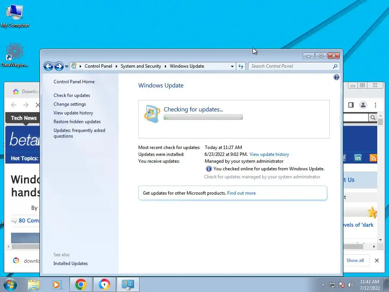Click the volume speaker tray icon

point(351,285)
